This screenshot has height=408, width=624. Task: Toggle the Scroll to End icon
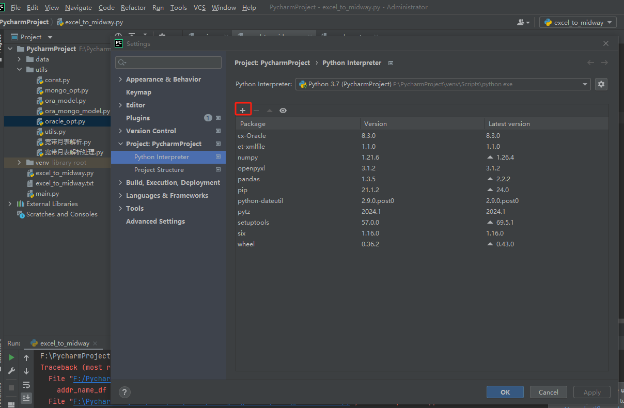coord(26,398)
